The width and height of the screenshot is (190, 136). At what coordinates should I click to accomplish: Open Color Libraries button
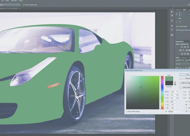click(x=185, y=87)
